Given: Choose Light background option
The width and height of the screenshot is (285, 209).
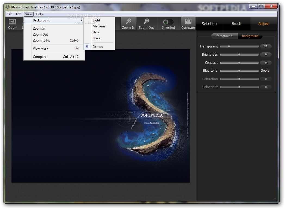Looking at the screenshot, I should click(99, 20).
